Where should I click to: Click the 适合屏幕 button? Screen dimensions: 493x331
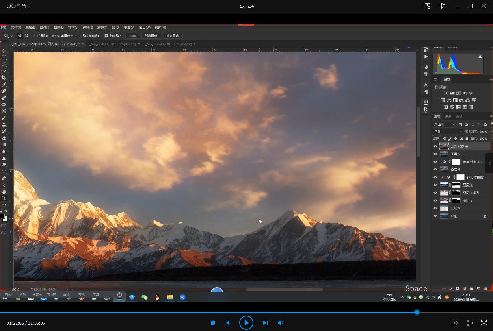(151, 36)
